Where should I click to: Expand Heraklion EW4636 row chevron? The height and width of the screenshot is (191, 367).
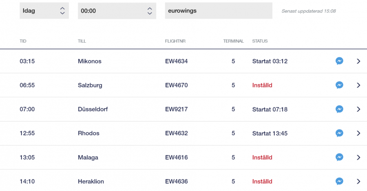click(x=358, y=181)
